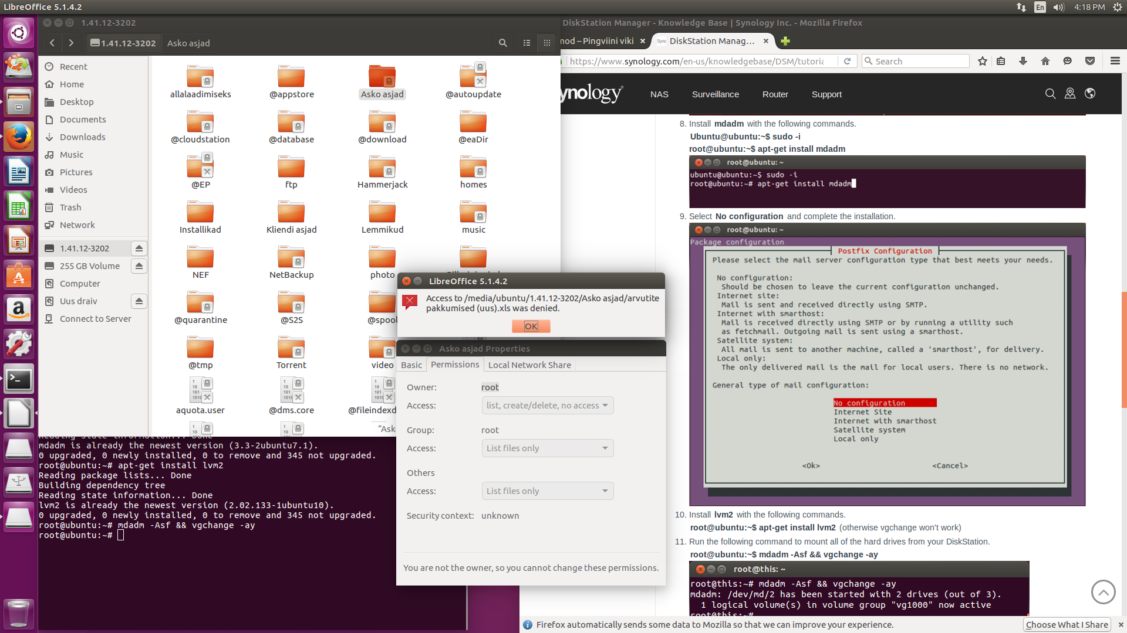Click Firefox Search field
Viewport: 1127px width, 633px height.
[916, 61]
